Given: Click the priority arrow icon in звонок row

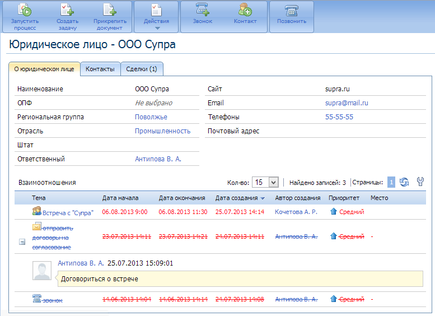Looking at the screenshot, I should pyautogui.click(x=333, y=299).
